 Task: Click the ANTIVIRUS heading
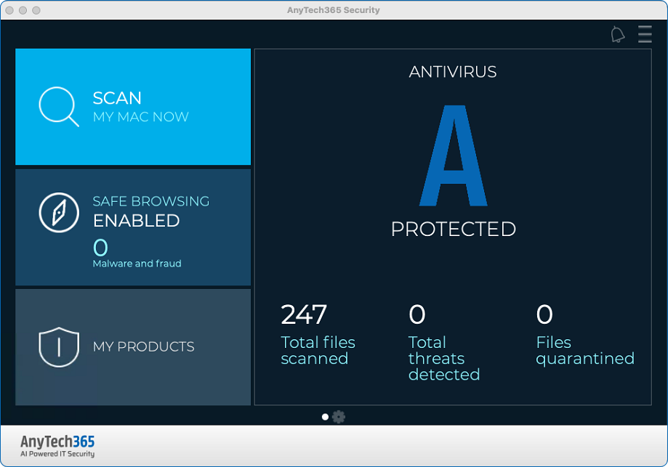[x=453, y=72]
